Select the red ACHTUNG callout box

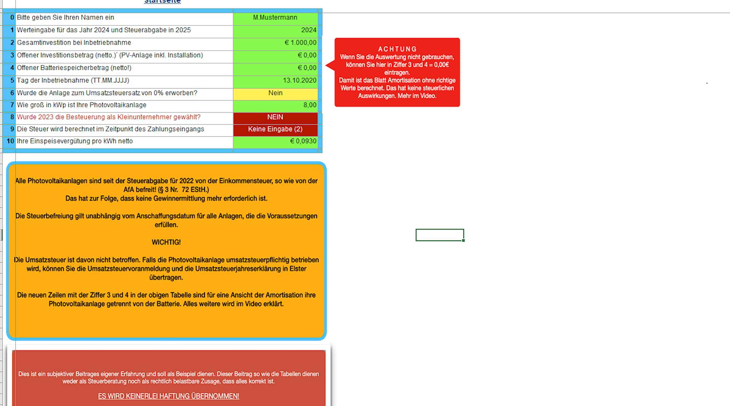[x=397, y=72]
